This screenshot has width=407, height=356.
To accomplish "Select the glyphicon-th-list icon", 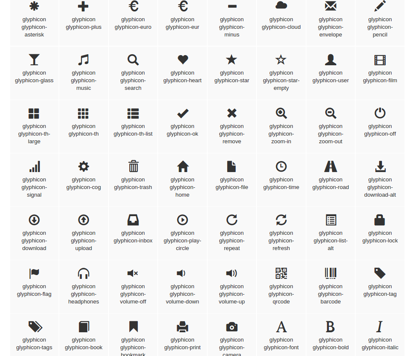I will (x=133, y=113).
